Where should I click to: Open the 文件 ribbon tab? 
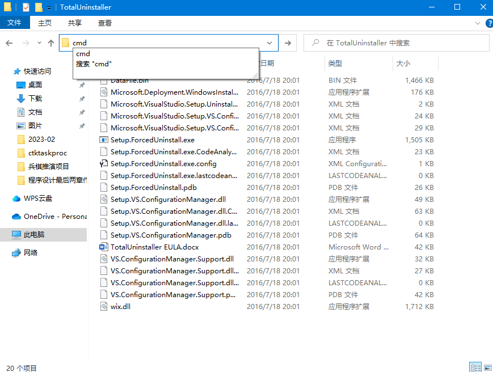tap(14, 23)
